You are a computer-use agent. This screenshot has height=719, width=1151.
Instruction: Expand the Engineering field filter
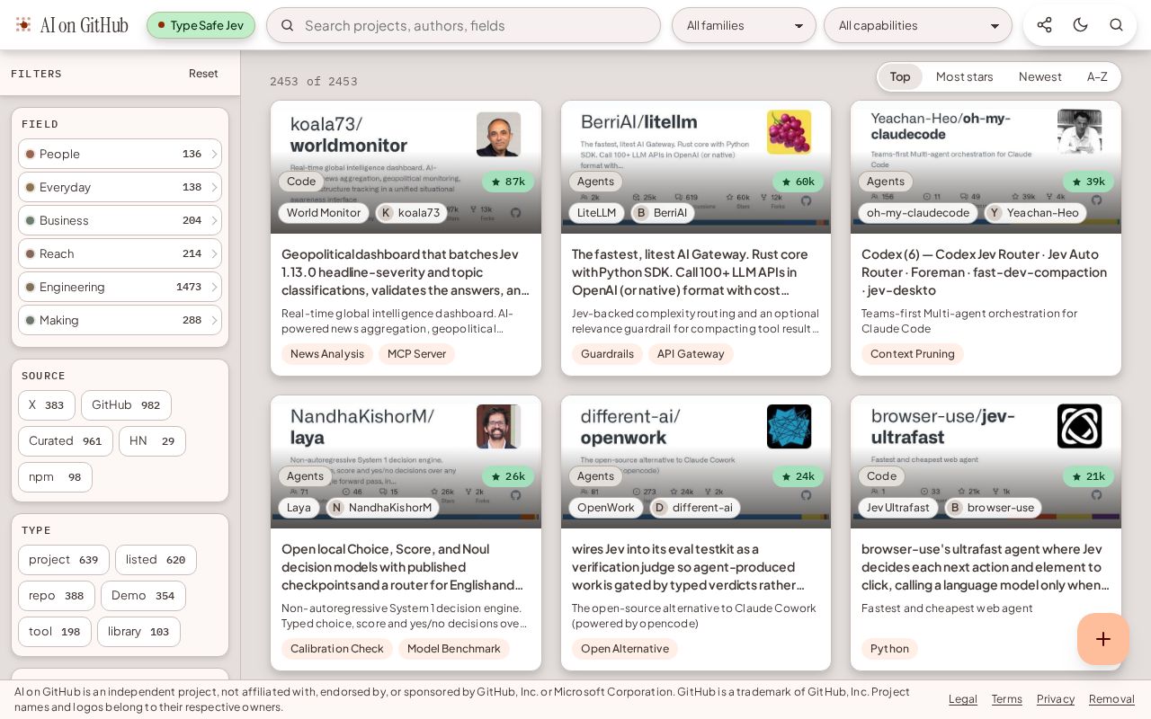pyautogui.click(x=120, y=287)
